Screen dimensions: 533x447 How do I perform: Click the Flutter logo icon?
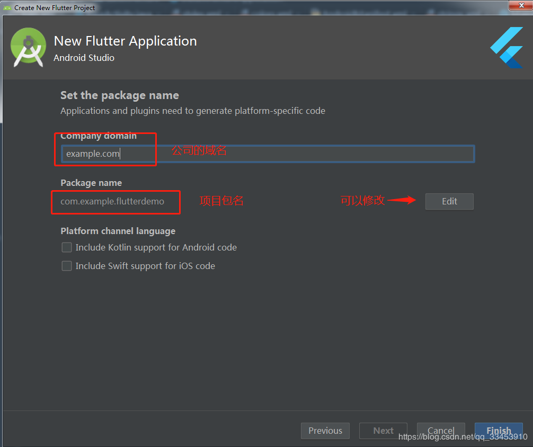pyautogui.click(x=507, y=48)
